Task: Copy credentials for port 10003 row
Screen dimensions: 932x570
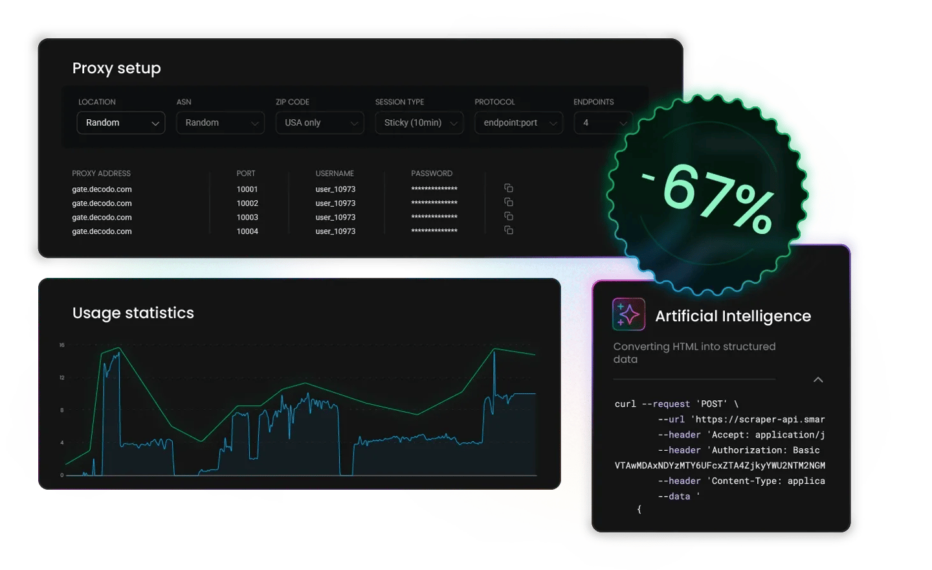Action: click(509, 216)
